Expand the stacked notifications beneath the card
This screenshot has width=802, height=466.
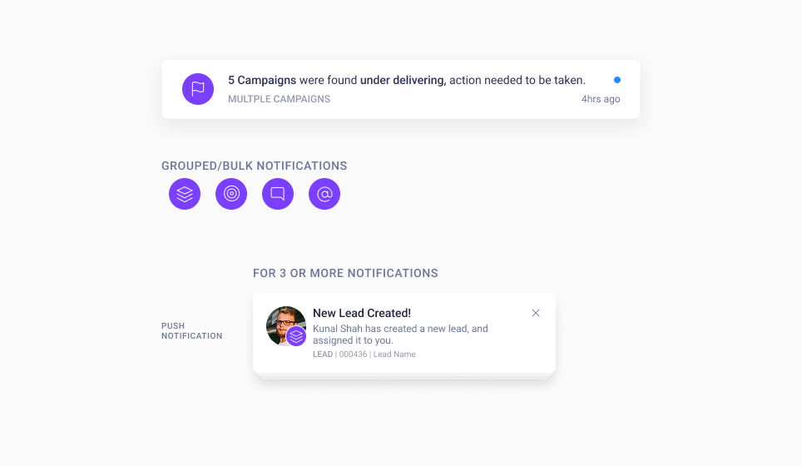[404, 376]
